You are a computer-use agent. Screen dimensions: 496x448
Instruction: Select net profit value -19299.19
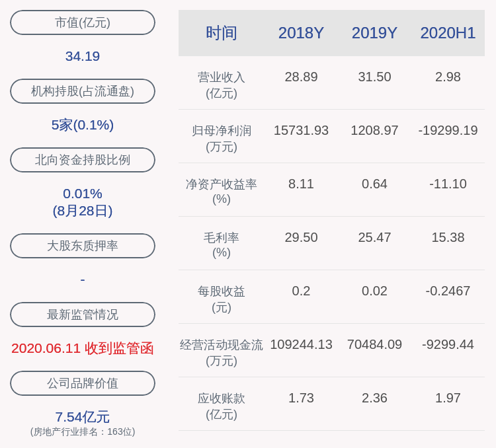pos(448,130)
